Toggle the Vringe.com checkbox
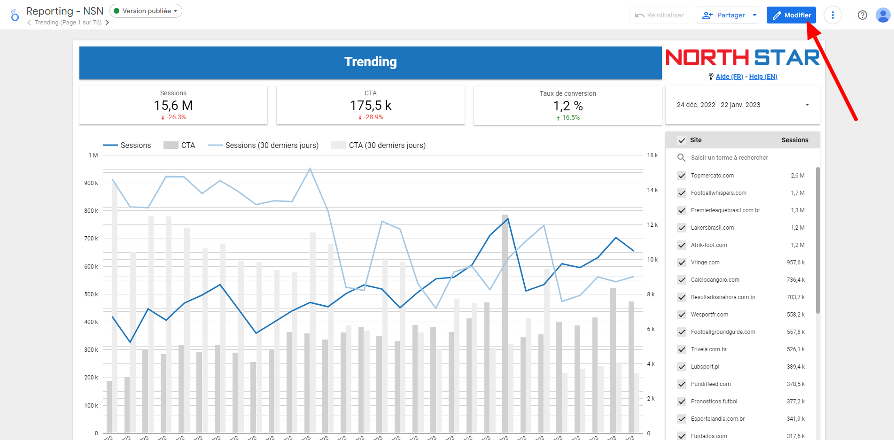The image size is (894, 440). [x=682, y=262]
